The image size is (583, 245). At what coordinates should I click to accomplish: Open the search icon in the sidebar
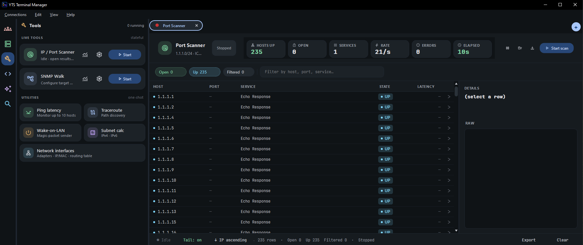[8, 104]
